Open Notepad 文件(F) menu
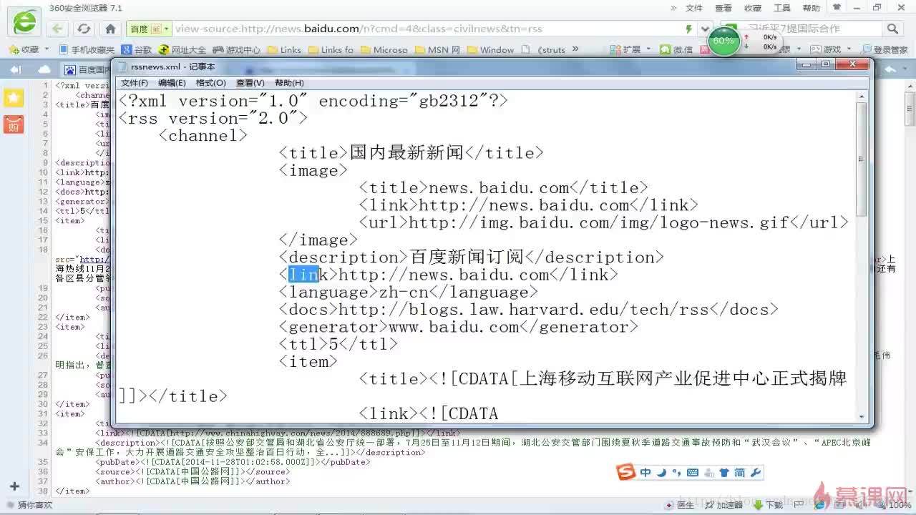The height and width of the screenshot is (515, 916). point(135,83)
